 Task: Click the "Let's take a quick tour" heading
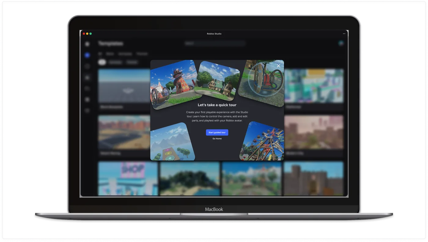point(217,105)
